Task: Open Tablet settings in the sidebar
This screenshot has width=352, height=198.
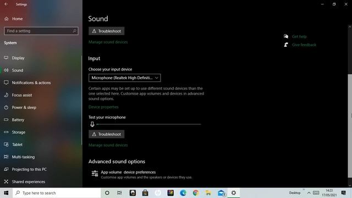Action: click(x=17, y=144)
